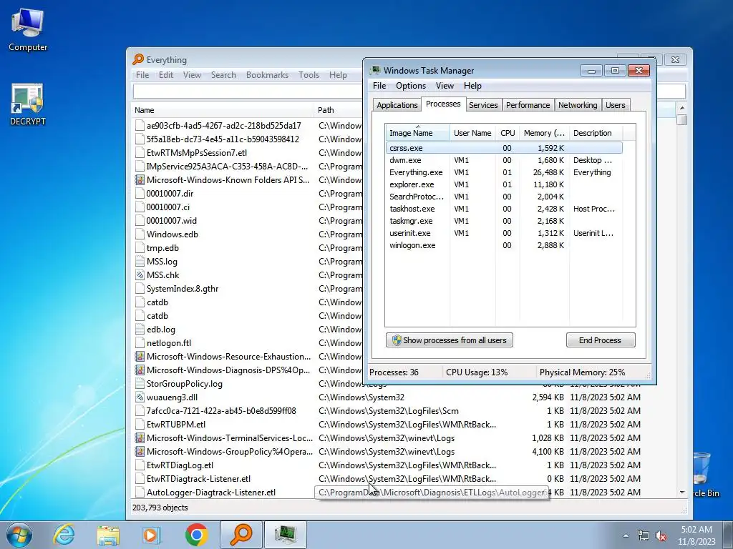This screenshot has width=733, height=549.
Task: Switch to the Services tab
Action: coord(483,105)
